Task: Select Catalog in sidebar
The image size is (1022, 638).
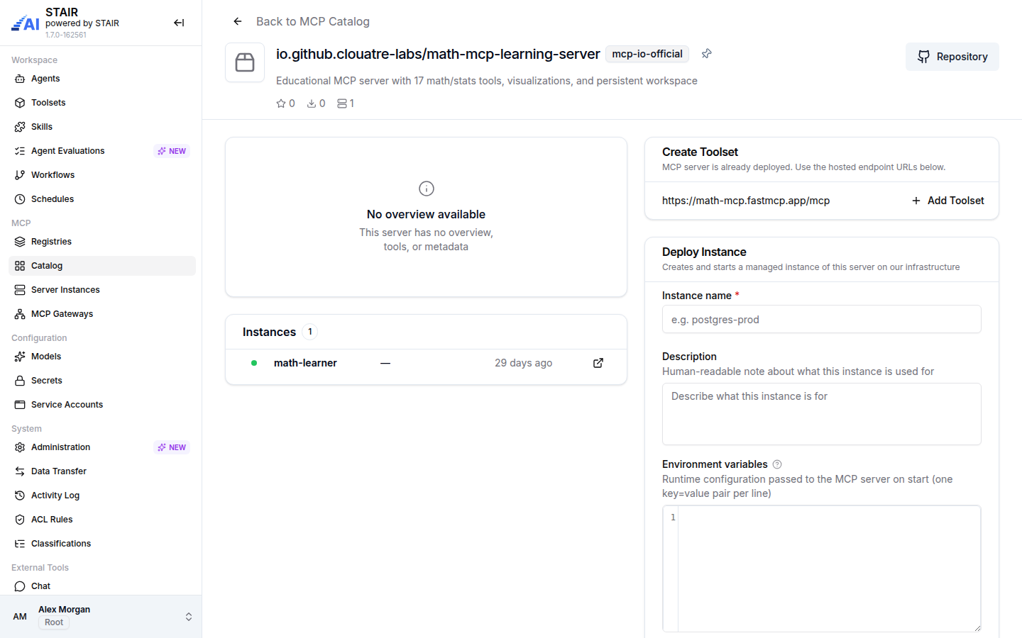Action: pos(102,266)
